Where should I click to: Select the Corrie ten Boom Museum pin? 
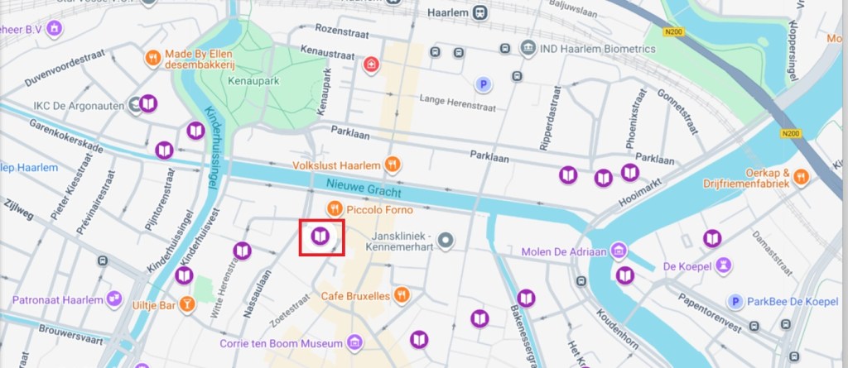click(x=354, y=342)
